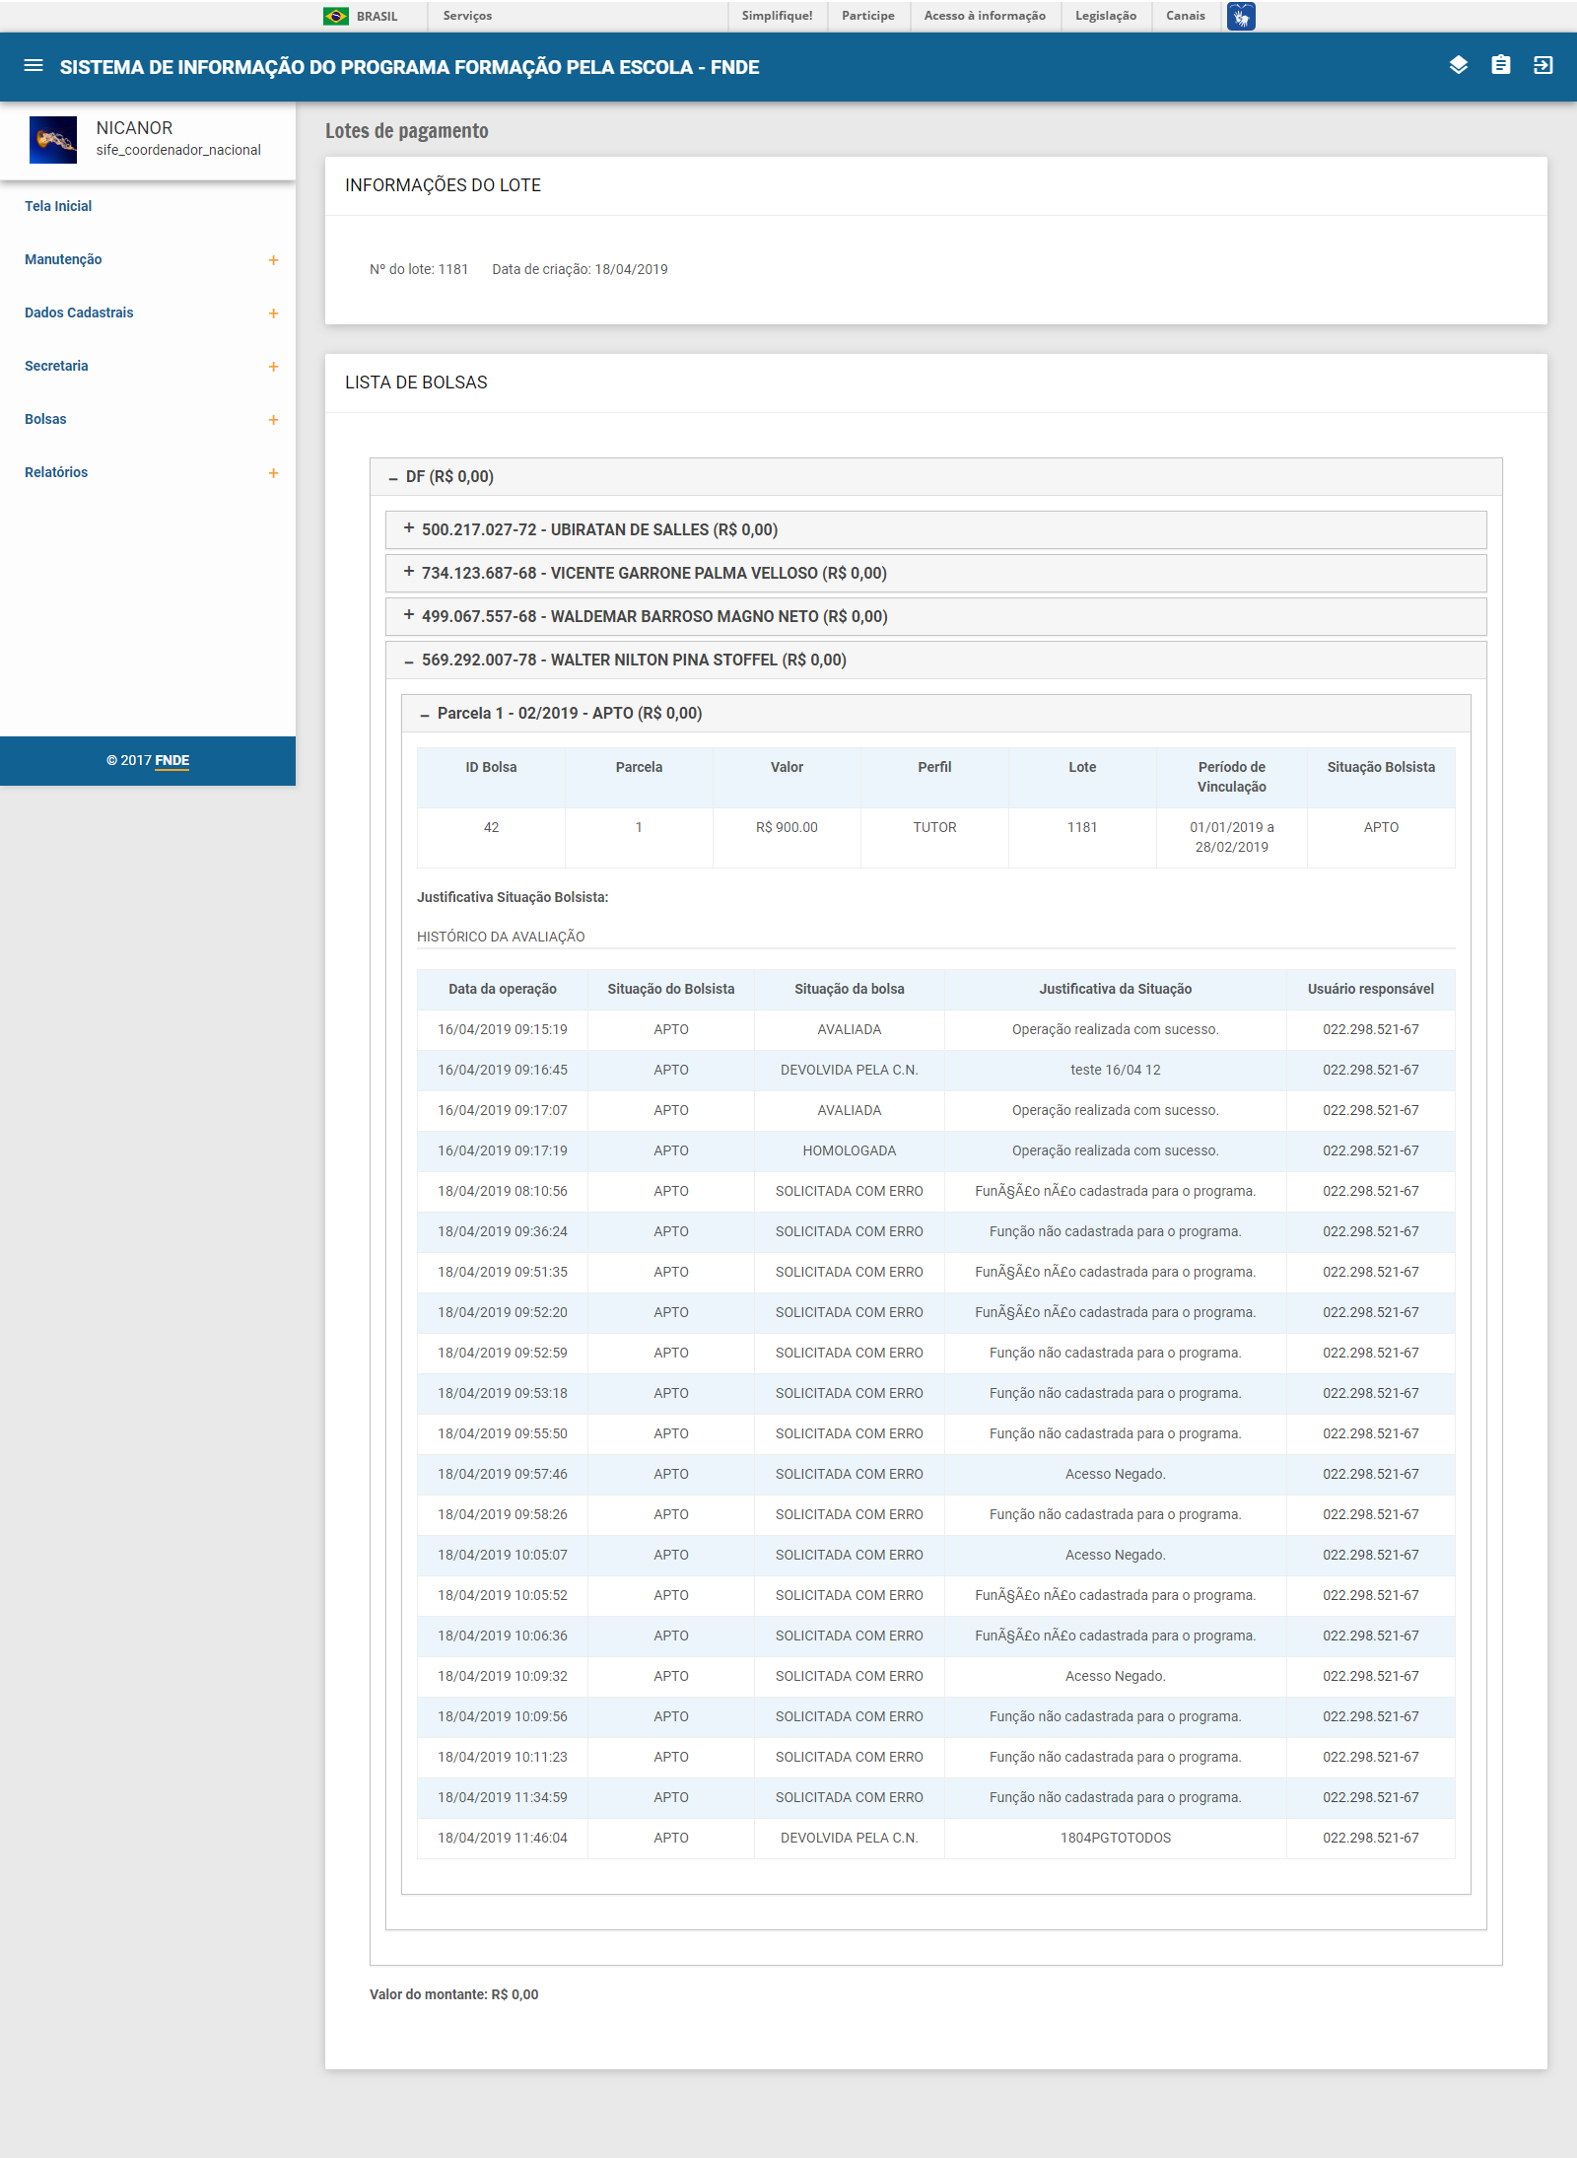Open the Dados Cadastrais sidebar menu

click(79, 313)
